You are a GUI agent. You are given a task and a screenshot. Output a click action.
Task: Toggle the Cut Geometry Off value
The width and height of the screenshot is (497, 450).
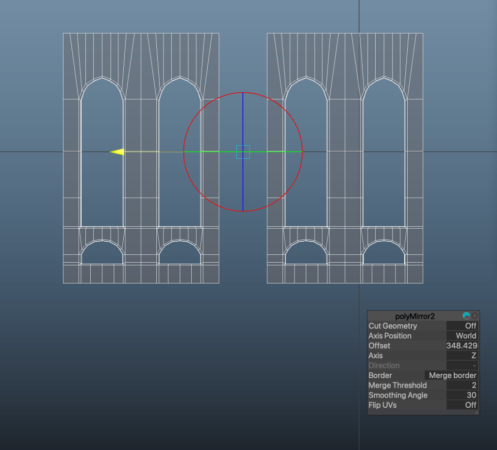pos(462,326)
